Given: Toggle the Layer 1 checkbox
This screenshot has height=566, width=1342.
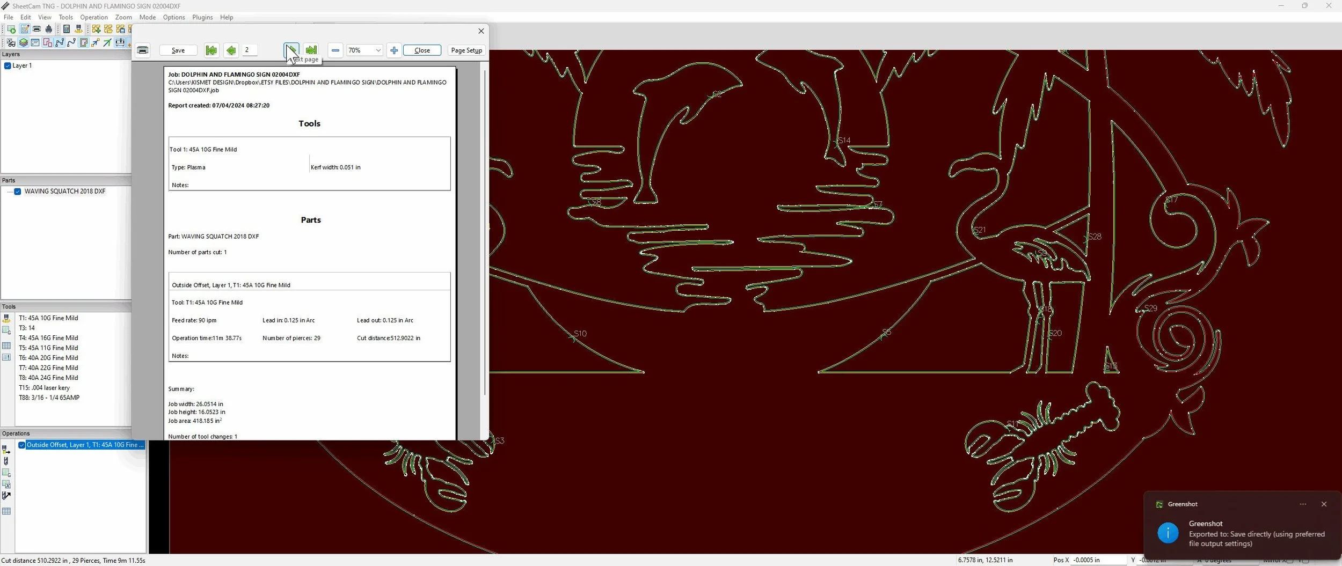Looking at the screenshot, I should [8, 65].
